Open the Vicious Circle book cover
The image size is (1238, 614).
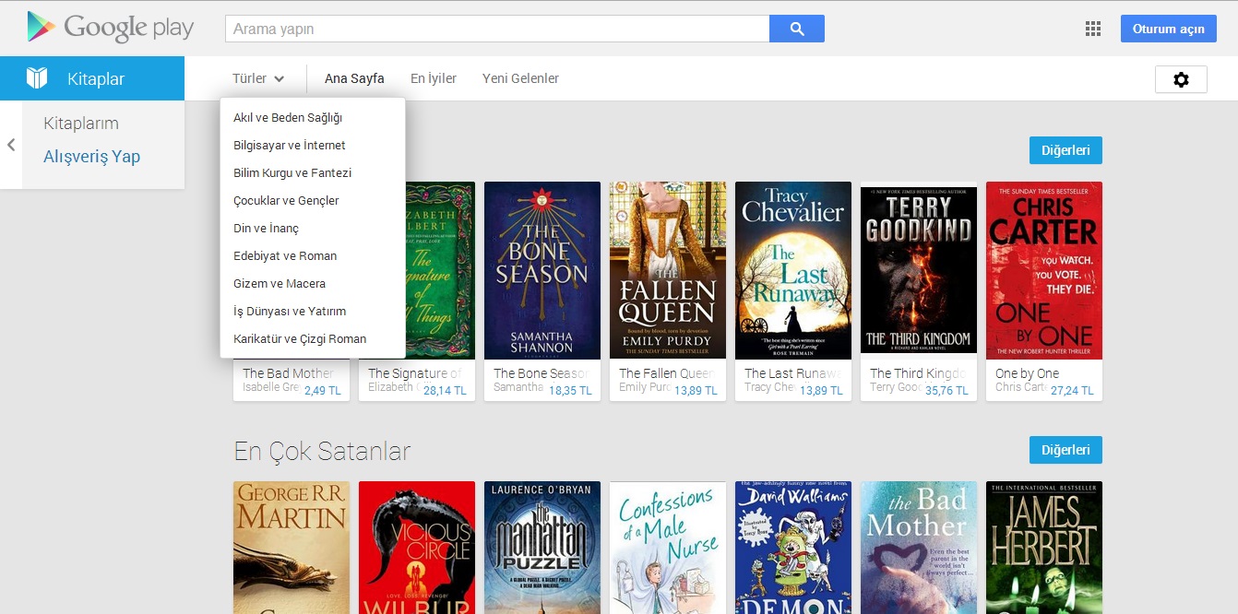pyautogui.click(x=417, y=548)
